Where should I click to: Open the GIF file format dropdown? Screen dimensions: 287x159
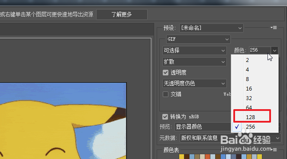point(198,39)
